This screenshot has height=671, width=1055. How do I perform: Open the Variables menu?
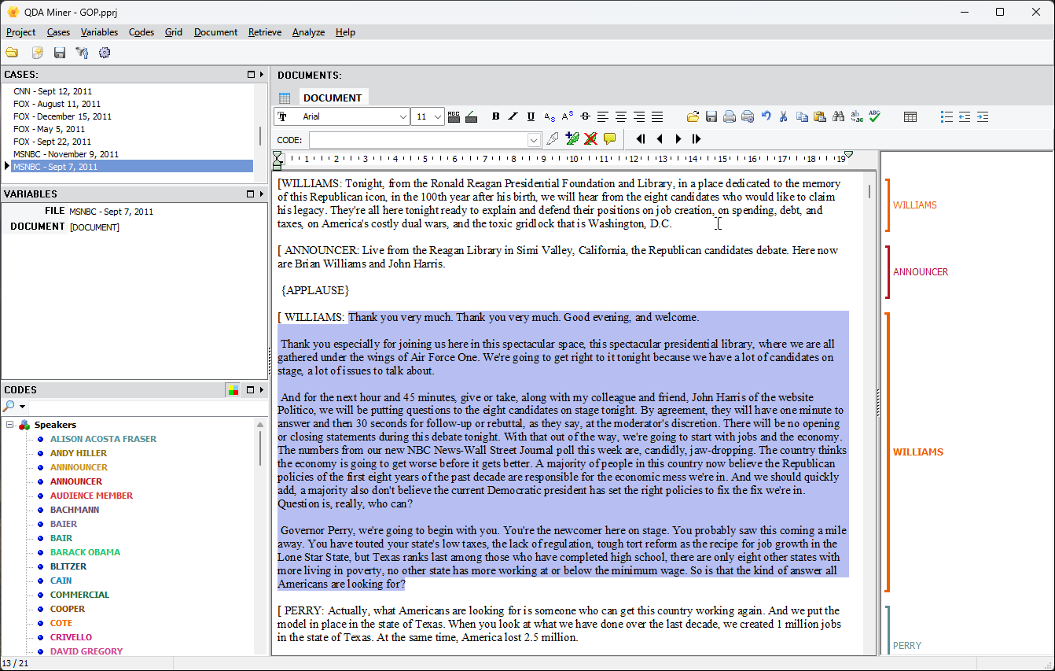pyautogui.click(x=99, y=32)
